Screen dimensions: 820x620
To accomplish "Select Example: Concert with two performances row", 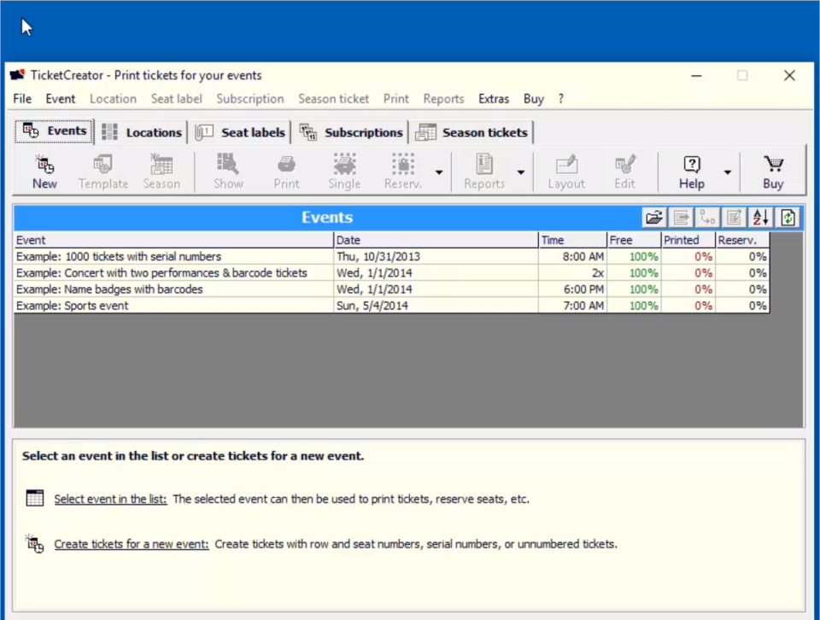I will [392, 273].
